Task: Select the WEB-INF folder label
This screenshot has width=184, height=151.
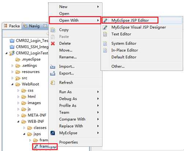Action: click(x=36, y=121)
